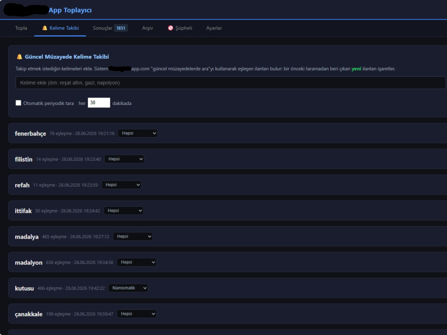Open the Sonuçlar tab
This screenshot has height=335, width=447.
click(110, 28)
